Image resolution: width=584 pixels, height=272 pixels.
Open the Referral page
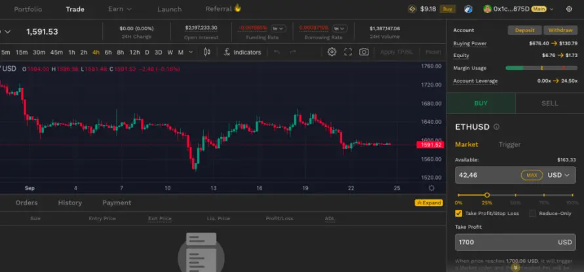pyautogui.click(x=223, y=9)
